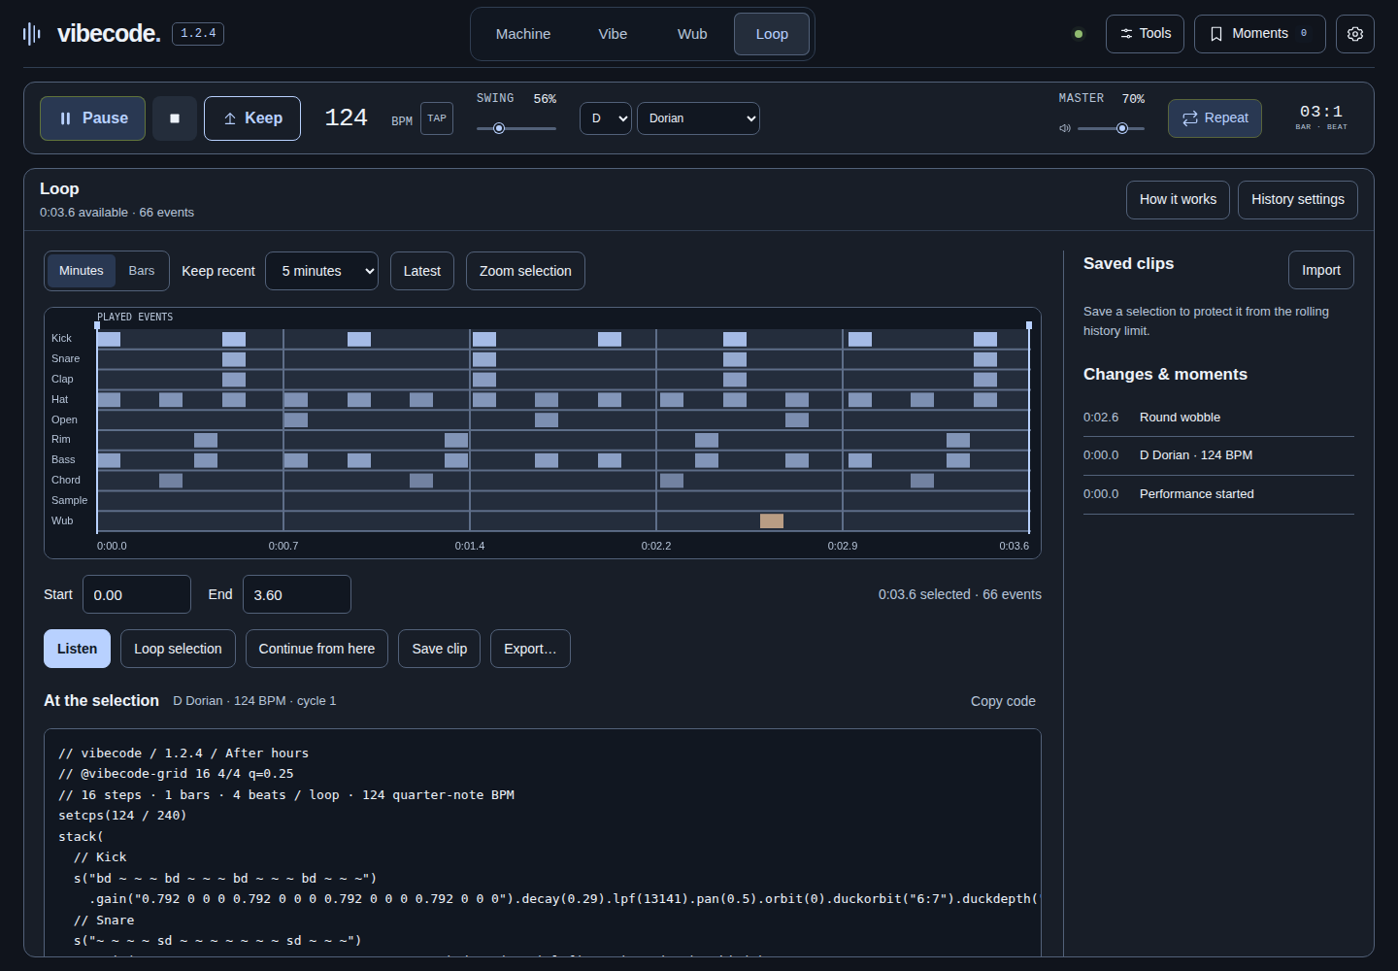The height and width of the screenshot is (971, 1398).
Task: Click the Keep button with upload arrow
Action: 252,118
